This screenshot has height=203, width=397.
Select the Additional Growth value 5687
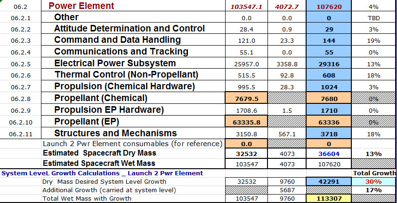(x=287, y=190)
